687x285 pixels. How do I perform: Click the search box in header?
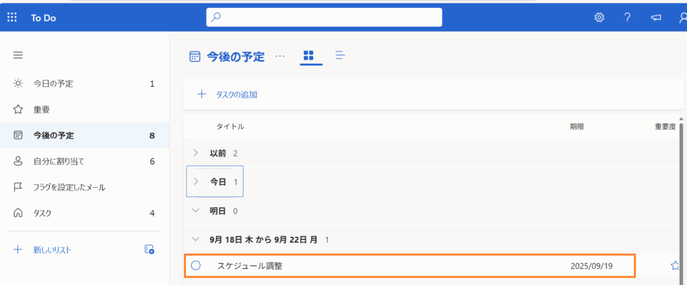point(323,17)
